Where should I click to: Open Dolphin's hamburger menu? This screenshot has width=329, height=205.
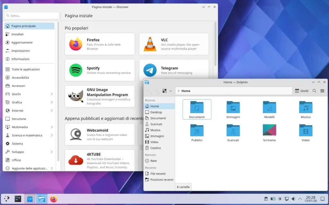[322, 91]
